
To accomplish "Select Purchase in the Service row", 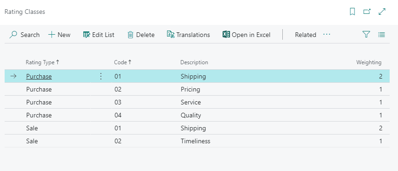I will pos(39,102).
